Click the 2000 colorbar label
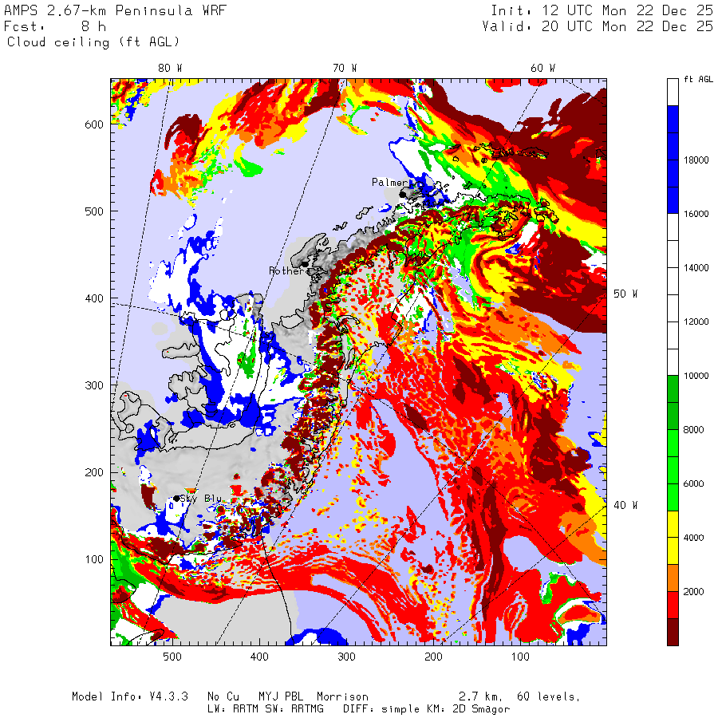 pyautogui.click(x=693, y=592)
